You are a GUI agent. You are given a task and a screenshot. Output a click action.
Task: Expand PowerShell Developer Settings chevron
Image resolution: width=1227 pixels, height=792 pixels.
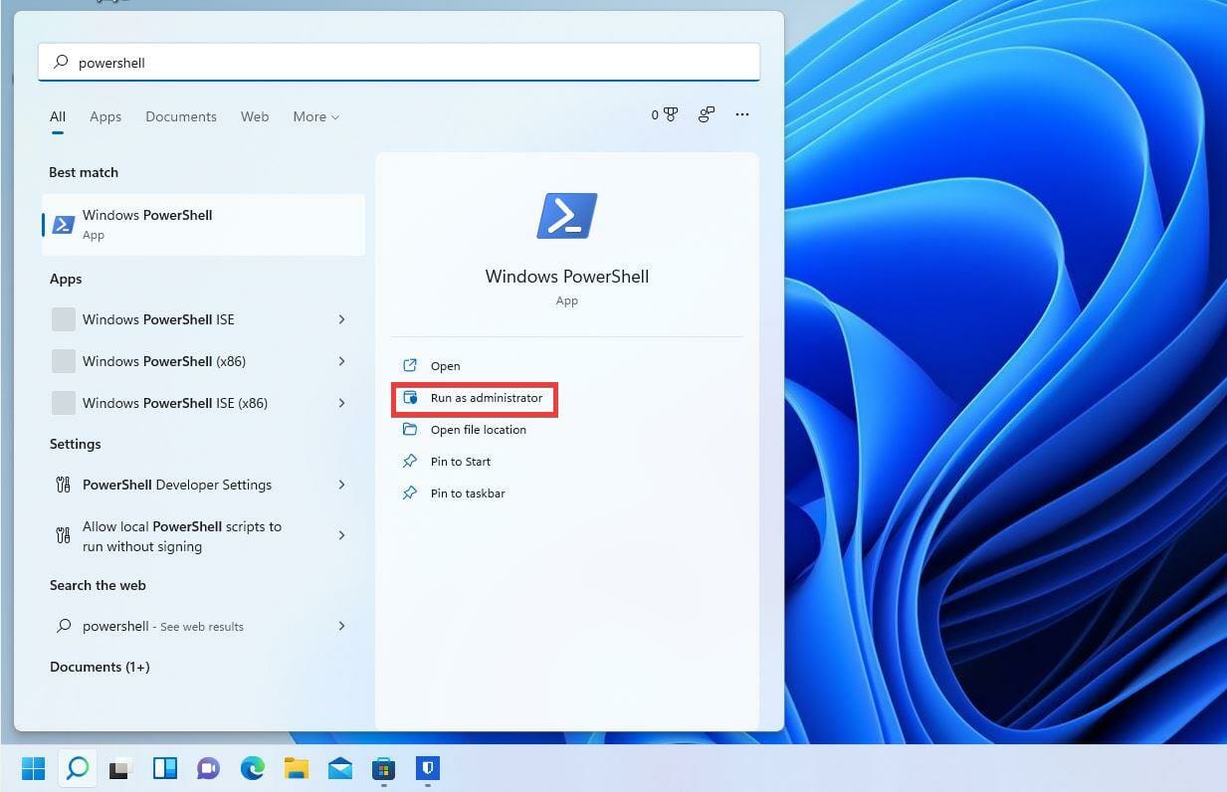(341, 485)
